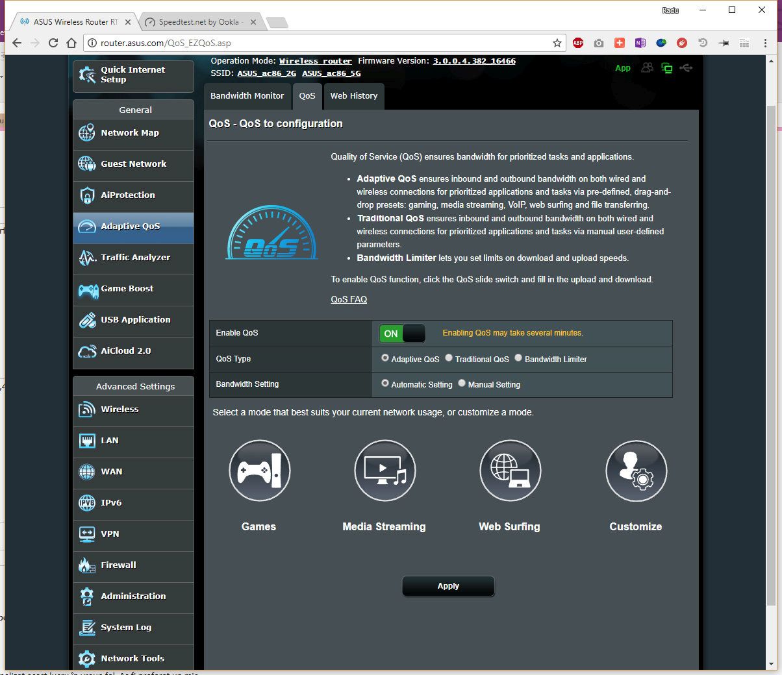Click the "Advanced Settings" sidebar heading

tap(135, 386)
